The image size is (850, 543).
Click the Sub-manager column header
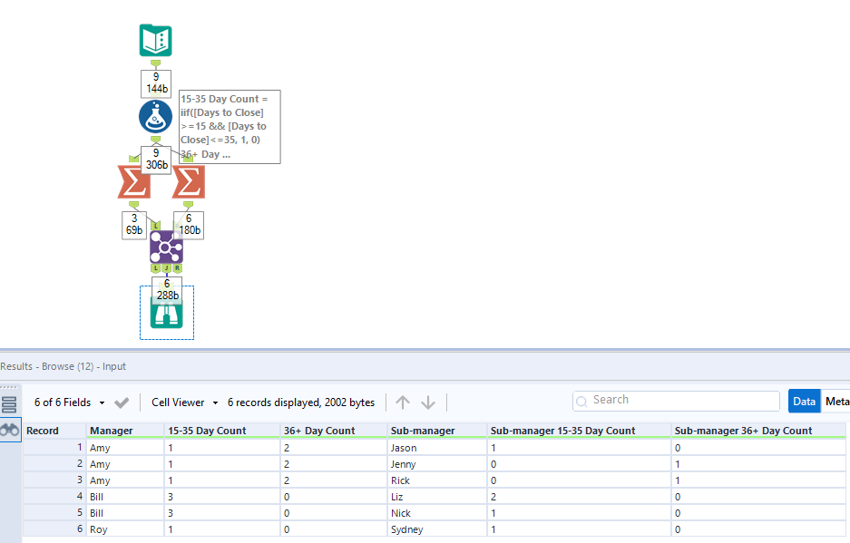437,431
